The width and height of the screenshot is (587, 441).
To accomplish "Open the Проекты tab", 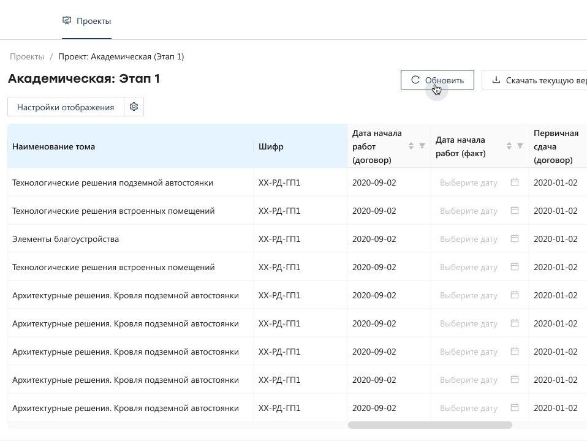I will [86, 21].
